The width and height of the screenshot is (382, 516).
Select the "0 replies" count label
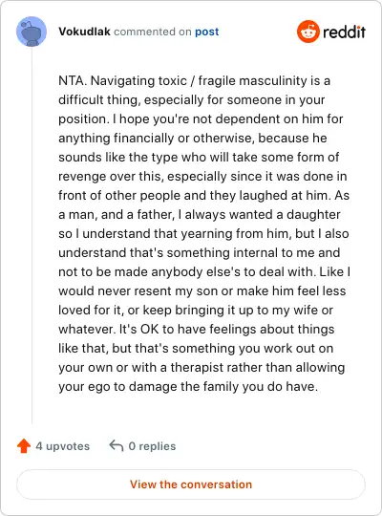click(x=152, y=446)
